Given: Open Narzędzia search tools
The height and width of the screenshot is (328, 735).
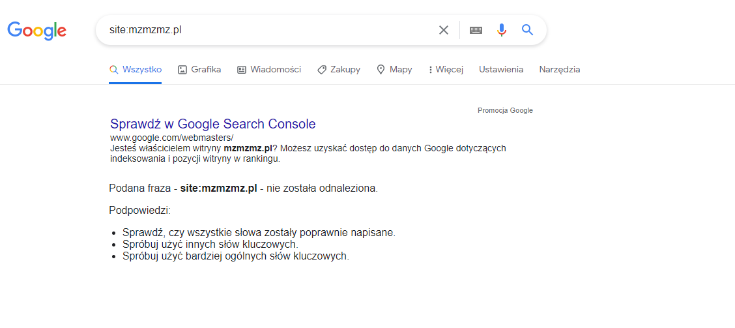Looking at the screenshot, I should point(560,70).
